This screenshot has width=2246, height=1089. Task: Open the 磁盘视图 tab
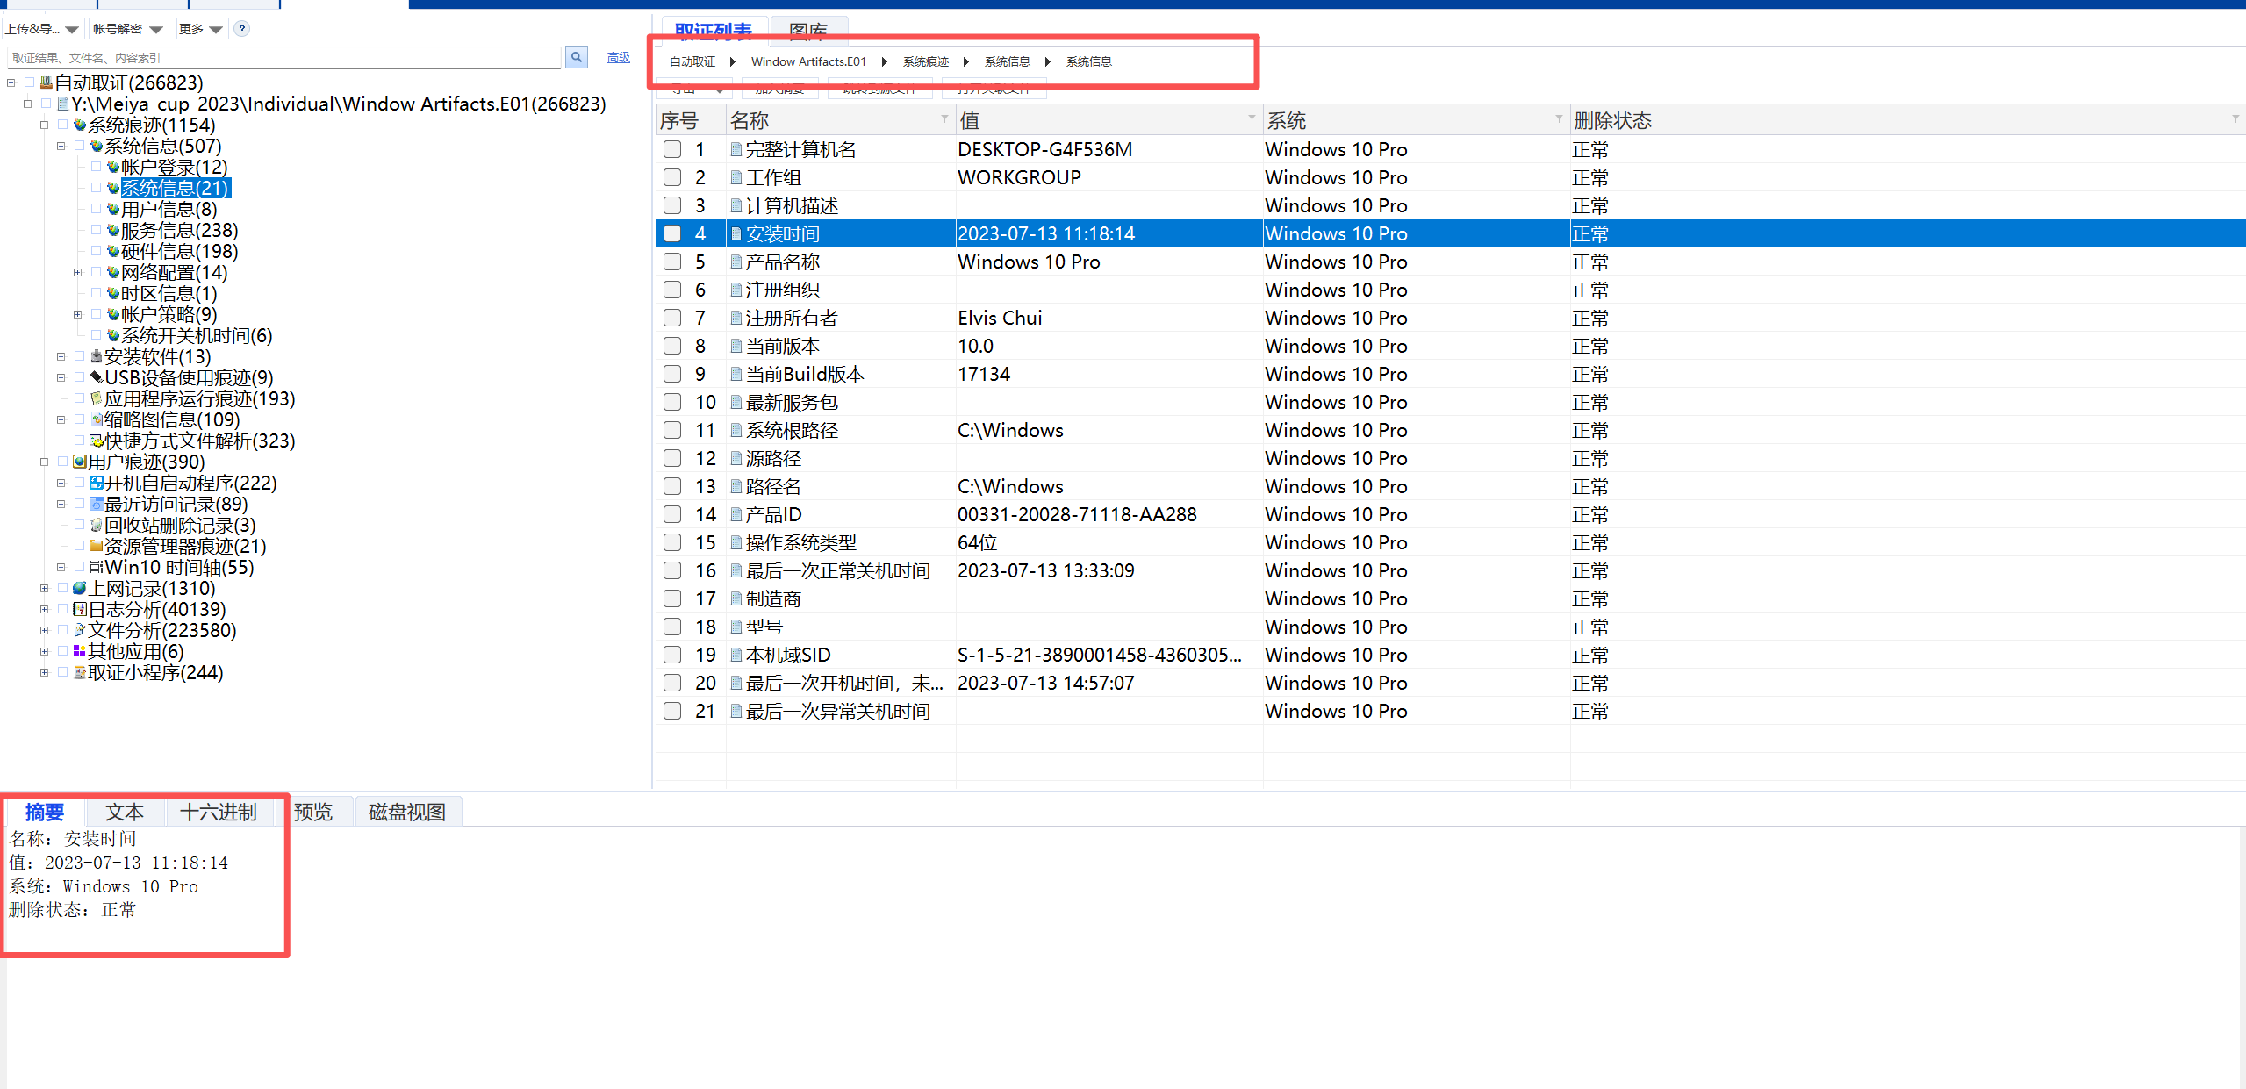click(406, 813)
